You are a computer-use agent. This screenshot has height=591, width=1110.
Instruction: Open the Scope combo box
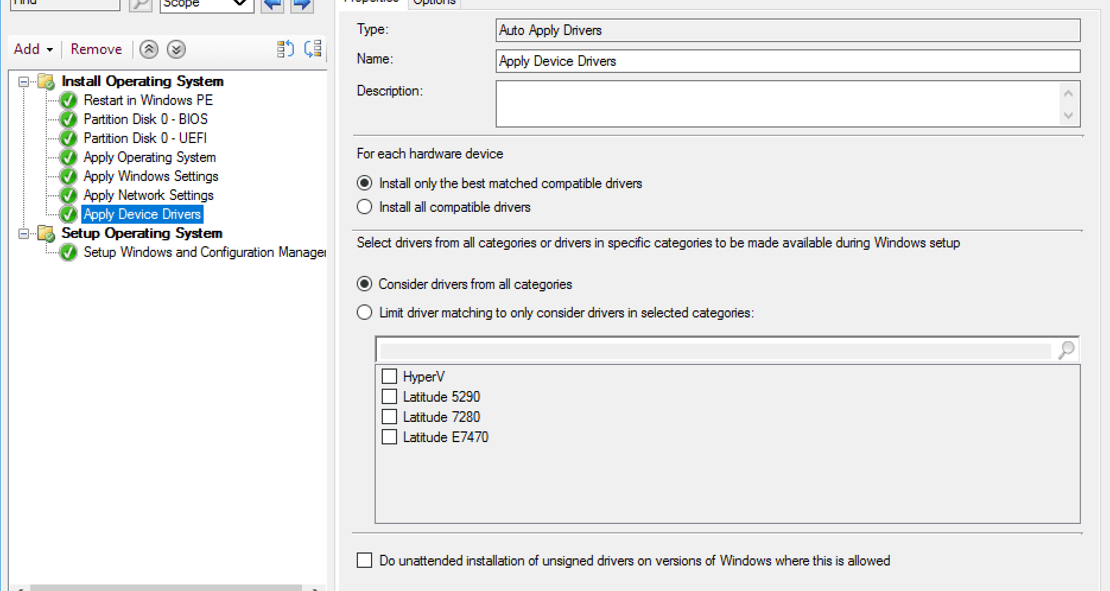pyautogui.click(x=206, y=5)
